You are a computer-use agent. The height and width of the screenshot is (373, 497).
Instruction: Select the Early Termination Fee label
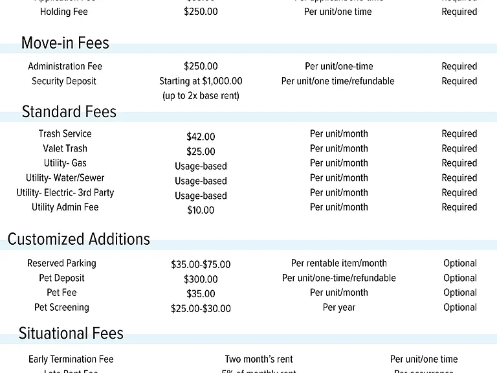click(71, 359)
